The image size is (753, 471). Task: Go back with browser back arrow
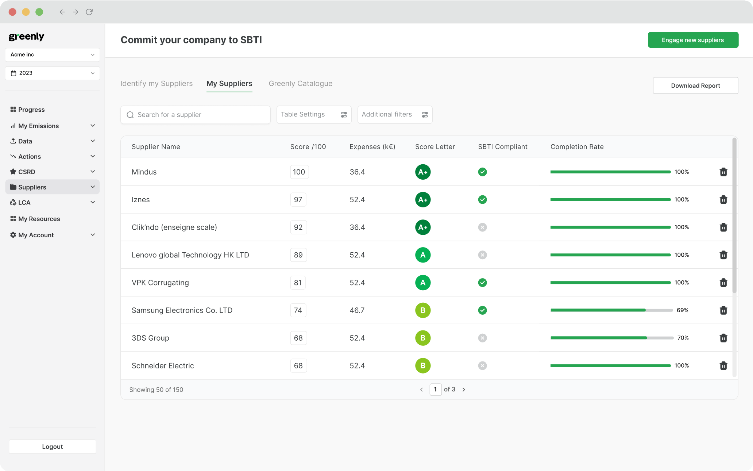pos(62,12)
